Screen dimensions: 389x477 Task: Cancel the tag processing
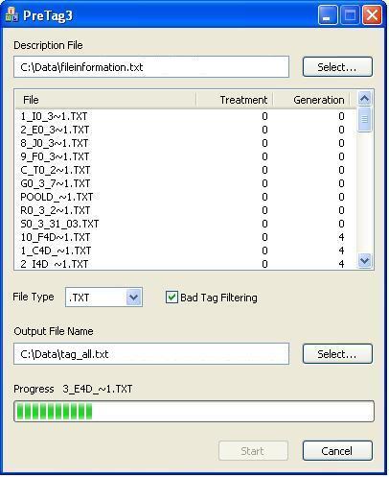click(x=337, y=451)
